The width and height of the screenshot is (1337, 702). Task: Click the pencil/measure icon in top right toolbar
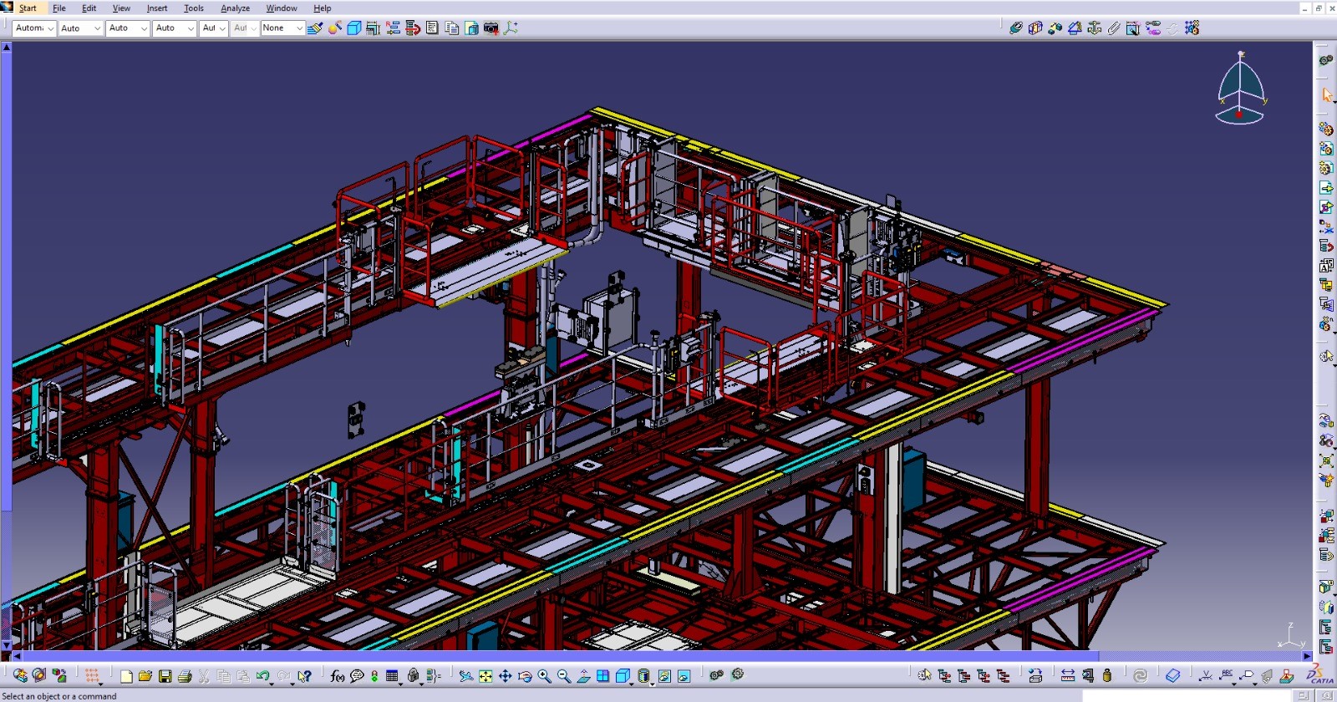coord(1114,28)
